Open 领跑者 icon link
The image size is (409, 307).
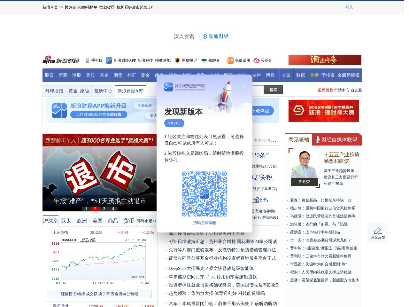point(211,60)
